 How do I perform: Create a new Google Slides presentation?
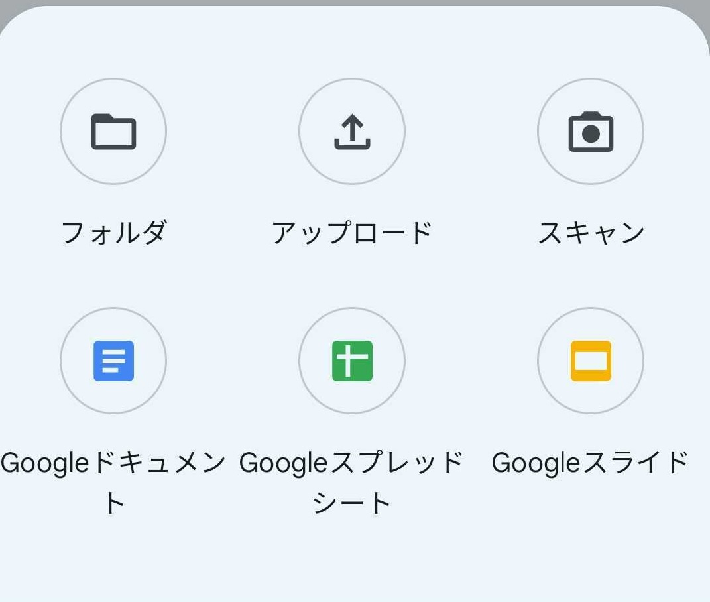click(x=591, y=361)
